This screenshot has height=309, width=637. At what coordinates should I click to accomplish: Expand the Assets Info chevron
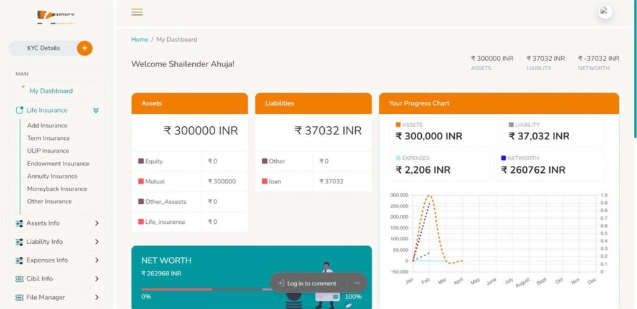click(x=96, y=223)
